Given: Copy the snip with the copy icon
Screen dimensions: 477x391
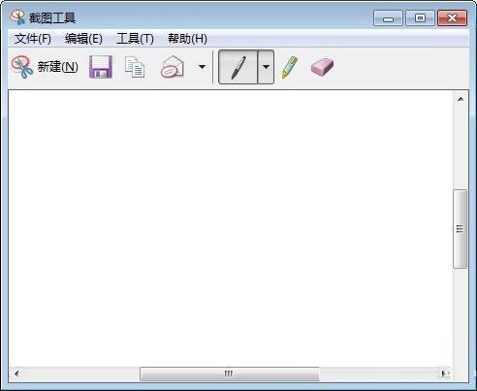Looking at the screenshot, I should click(x=135, y=67).
